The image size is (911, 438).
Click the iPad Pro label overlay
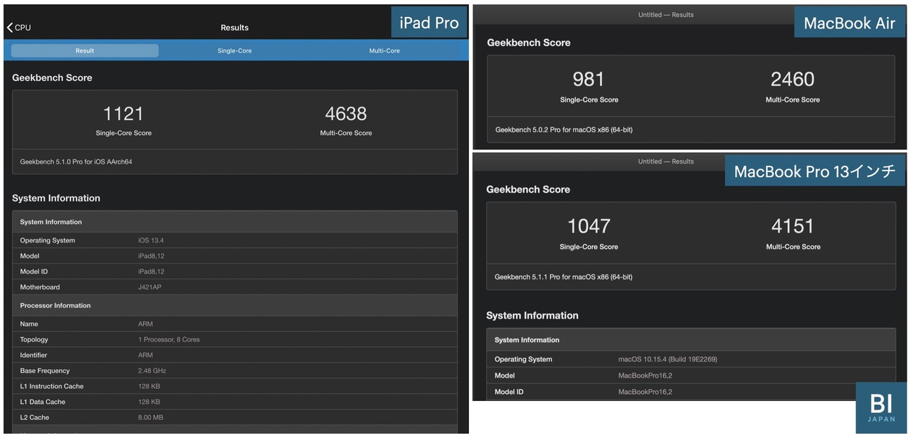point(428,22)
